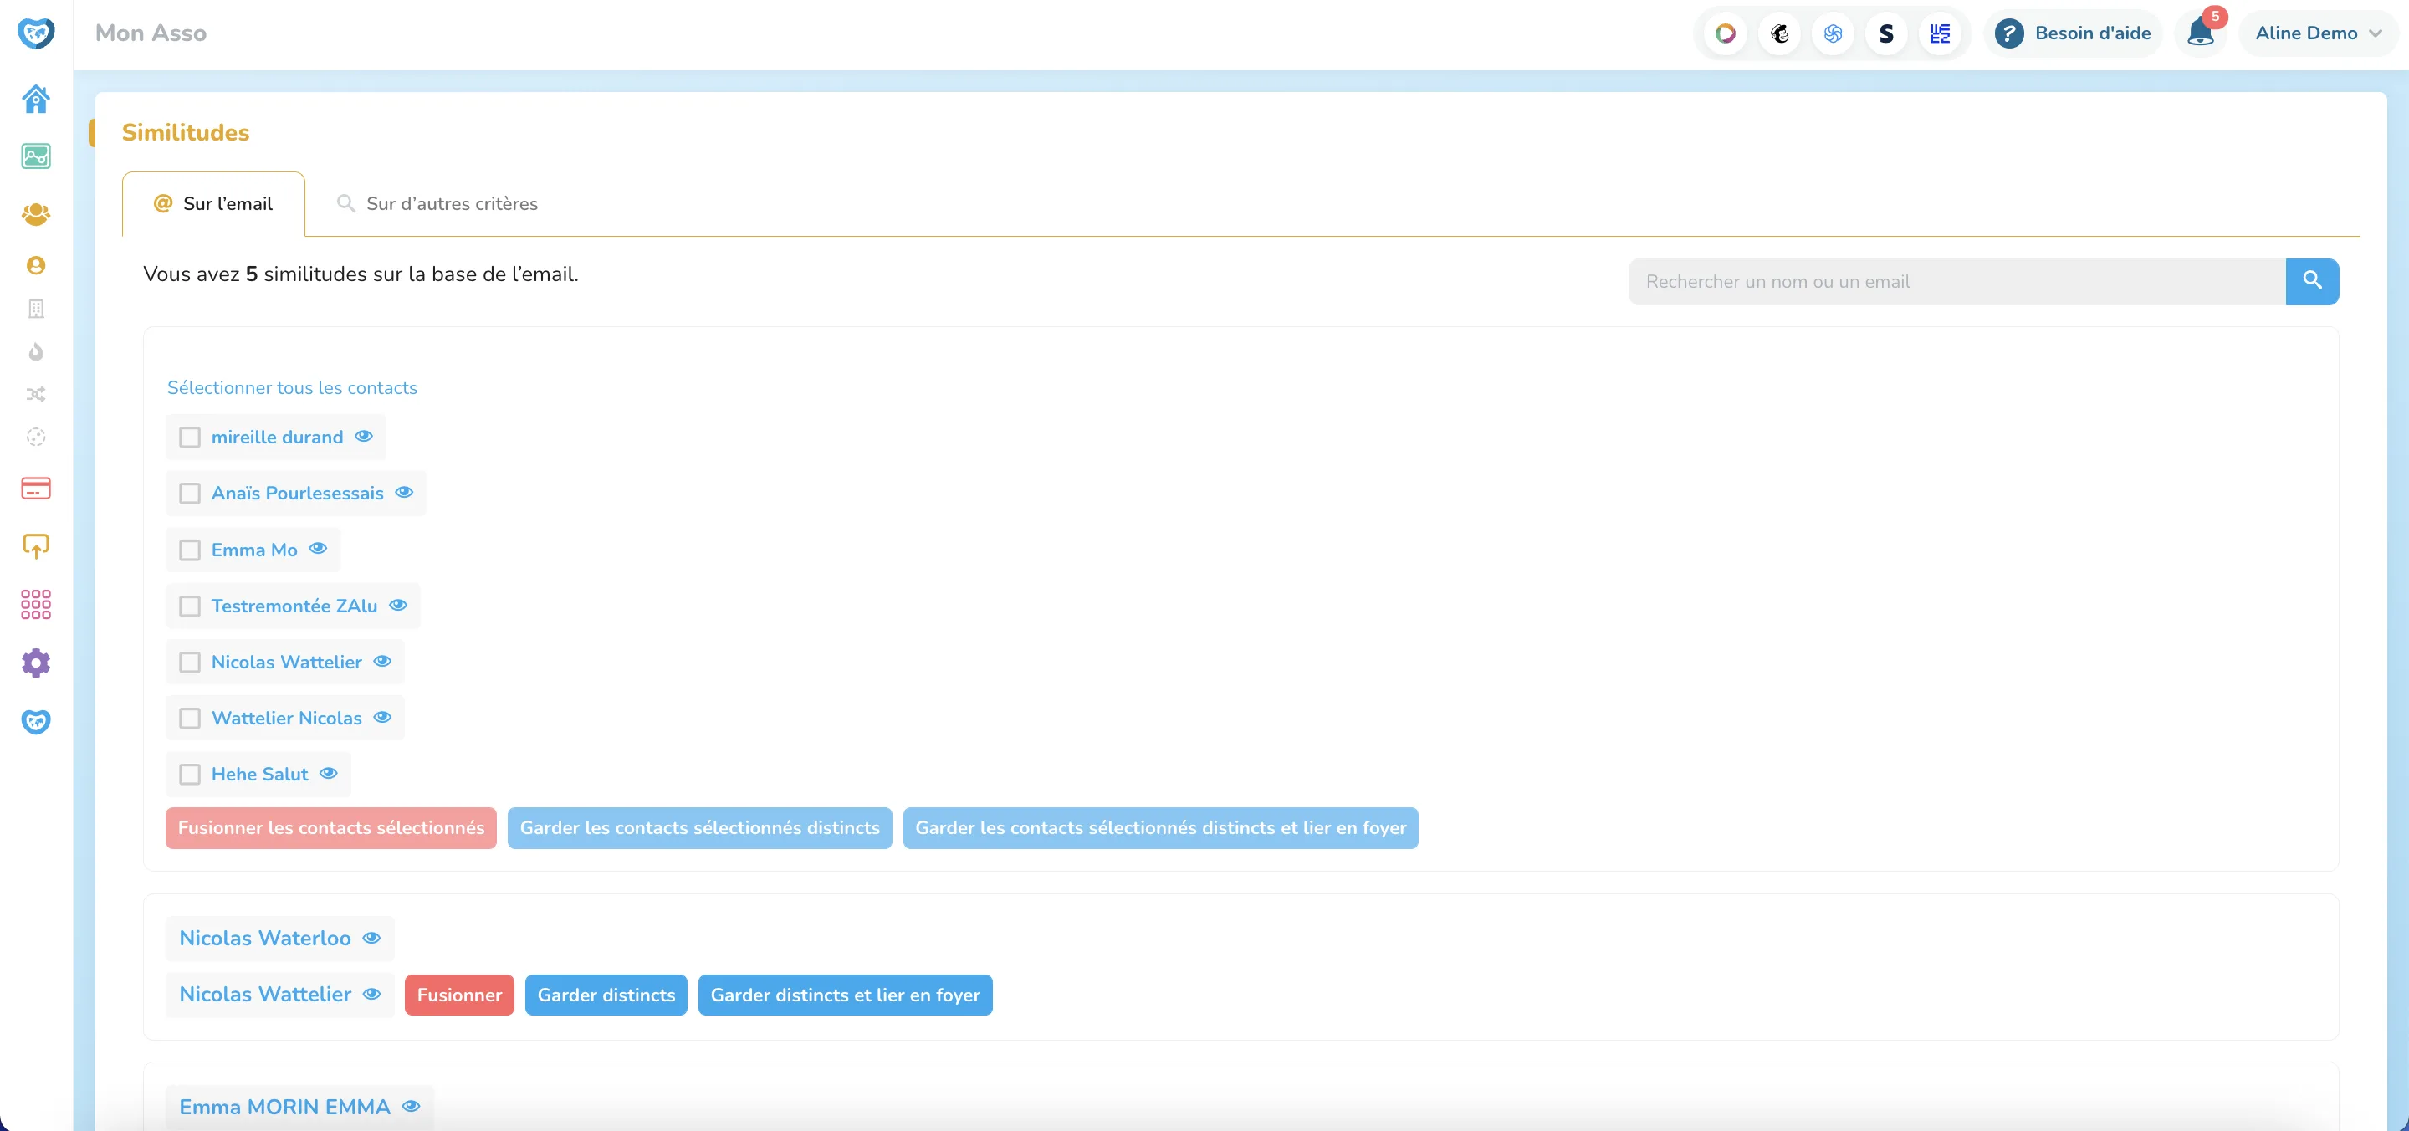View Anaïs Pourlesessais via eye icon
This screenshot has width=2409, height=1131.
404,492
